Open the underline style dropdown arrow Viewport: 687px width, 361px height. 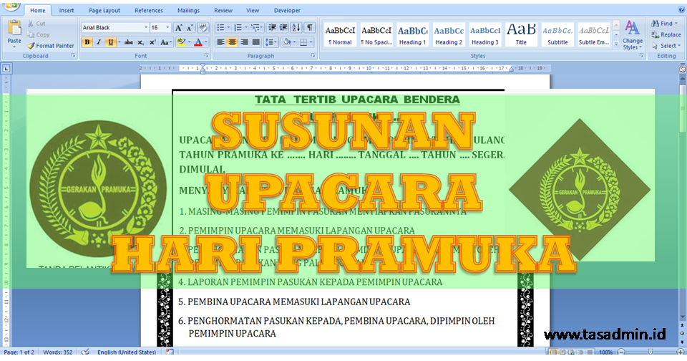(x=119, y=42)
